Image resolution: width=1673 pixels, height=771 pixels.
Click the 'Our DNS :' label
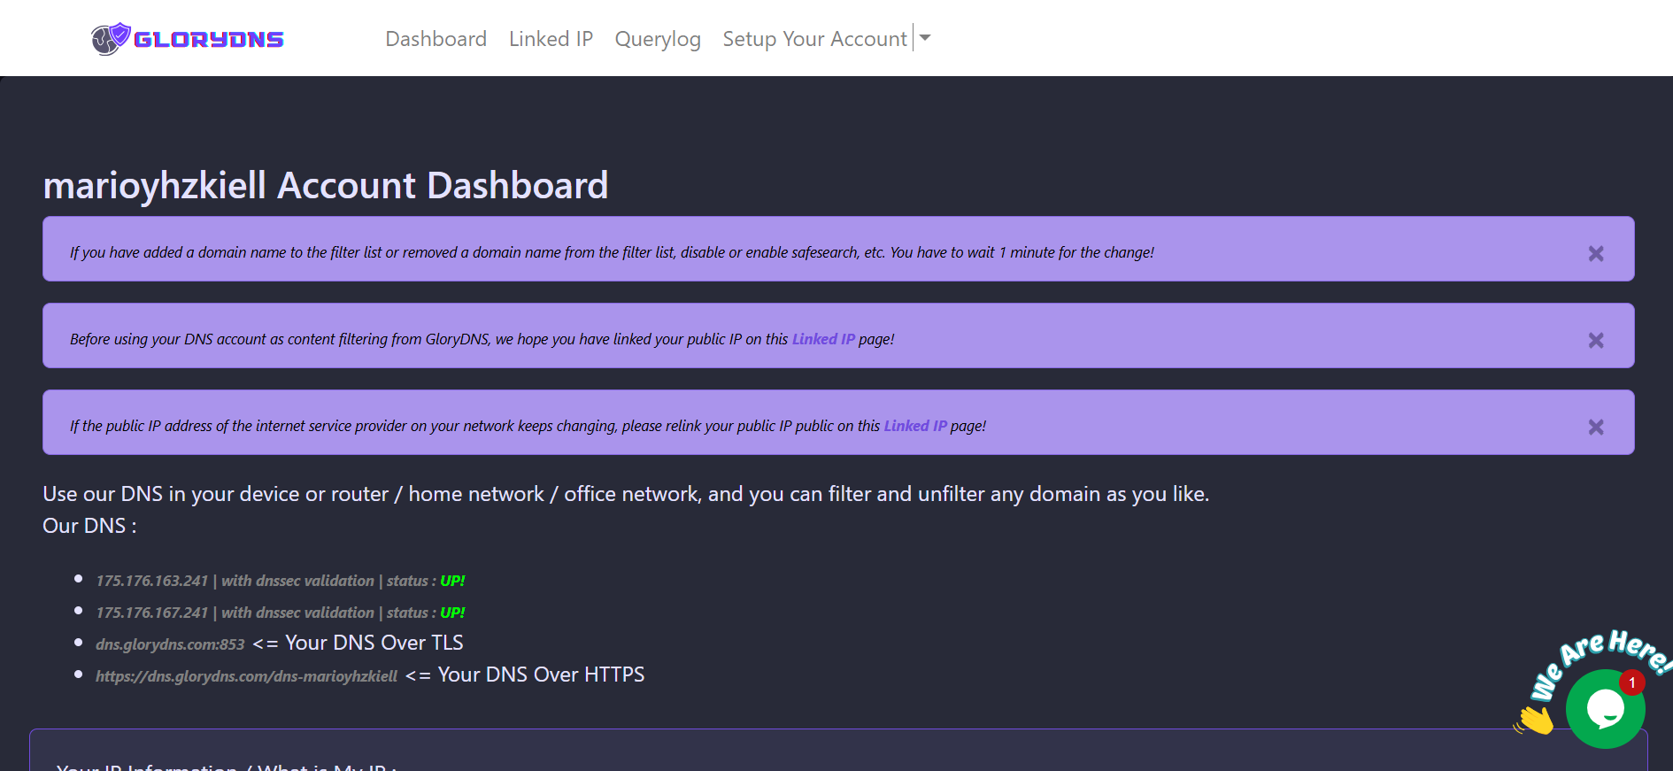89,526
